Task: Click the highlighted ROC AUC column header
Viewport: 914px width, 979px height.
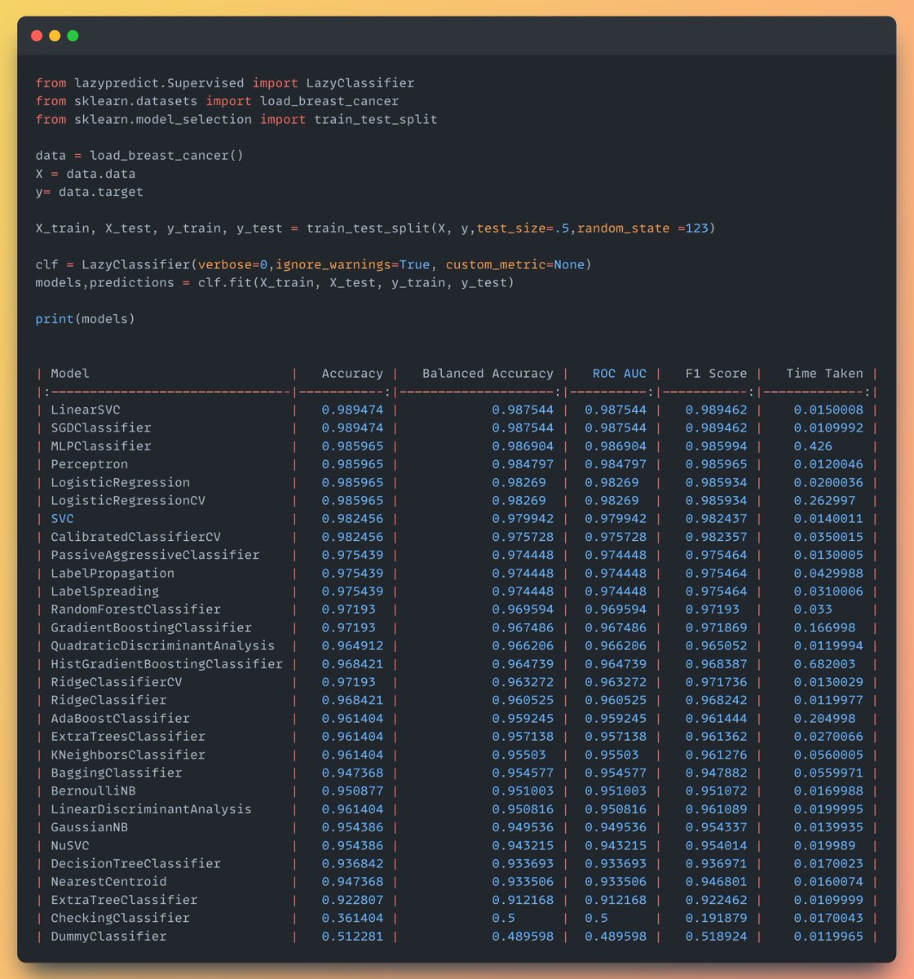Action: click(x=619, y=374)
